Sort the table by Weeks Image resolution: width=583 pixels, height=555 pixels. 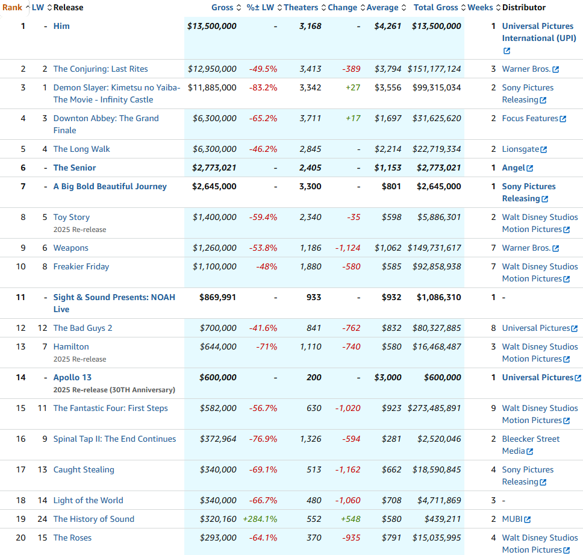click(484, 7)
